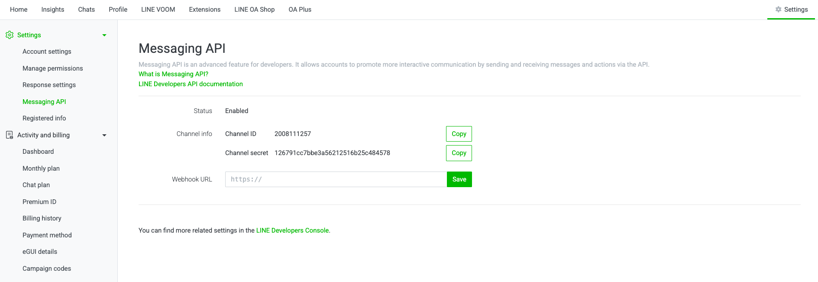Switch to LINE VOOM tab
The image size is (818, 282).
[x=158, y=10]
